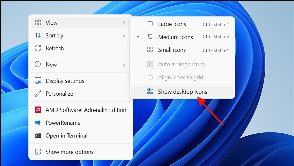Toggle Auto arrange icons option
Screen dimensions: 294x166
(x=182, y=64)
